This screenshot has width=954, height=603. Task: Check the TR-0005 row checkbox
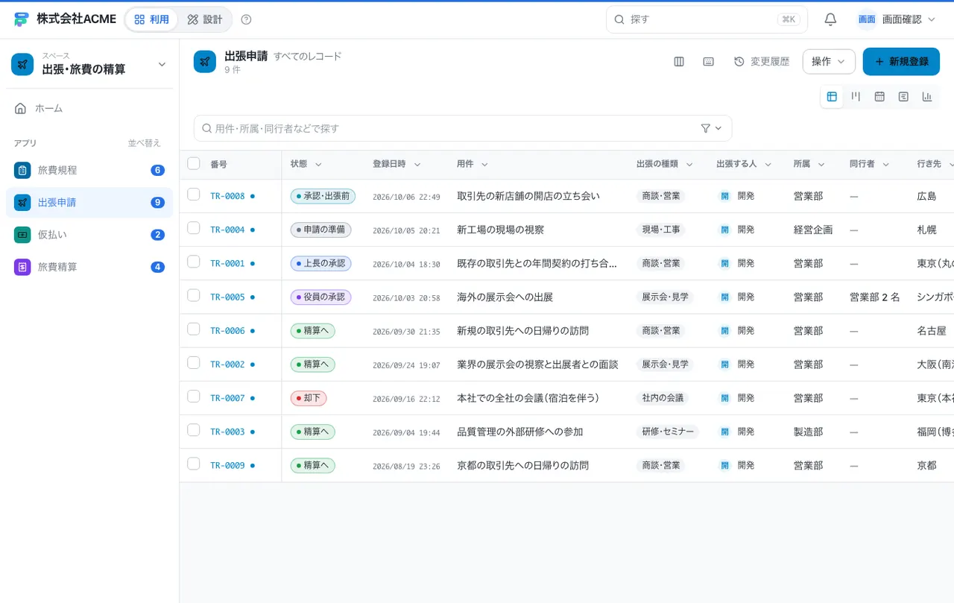194,295
